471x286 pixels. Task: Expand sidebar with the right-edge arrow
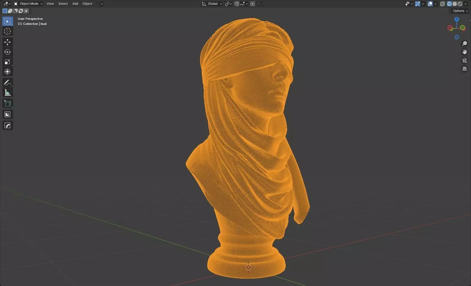[470, 21]
